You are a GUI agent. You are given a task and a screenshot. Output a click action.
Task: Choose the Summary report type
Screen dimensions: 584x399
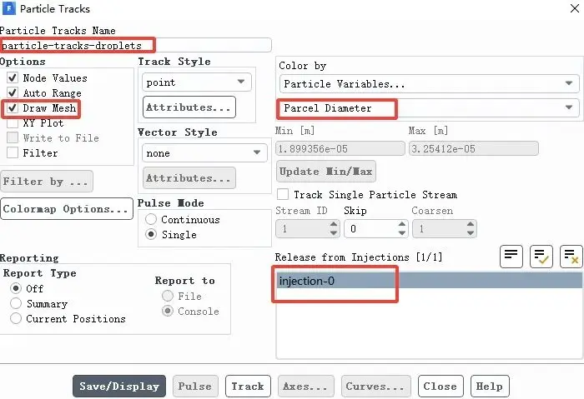pos(16,303)
